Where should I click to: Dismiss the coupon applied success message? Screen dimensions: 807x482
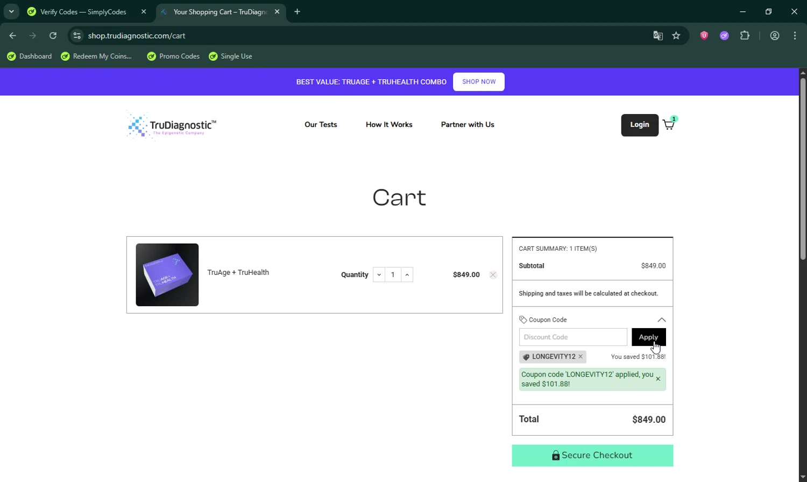658,379
